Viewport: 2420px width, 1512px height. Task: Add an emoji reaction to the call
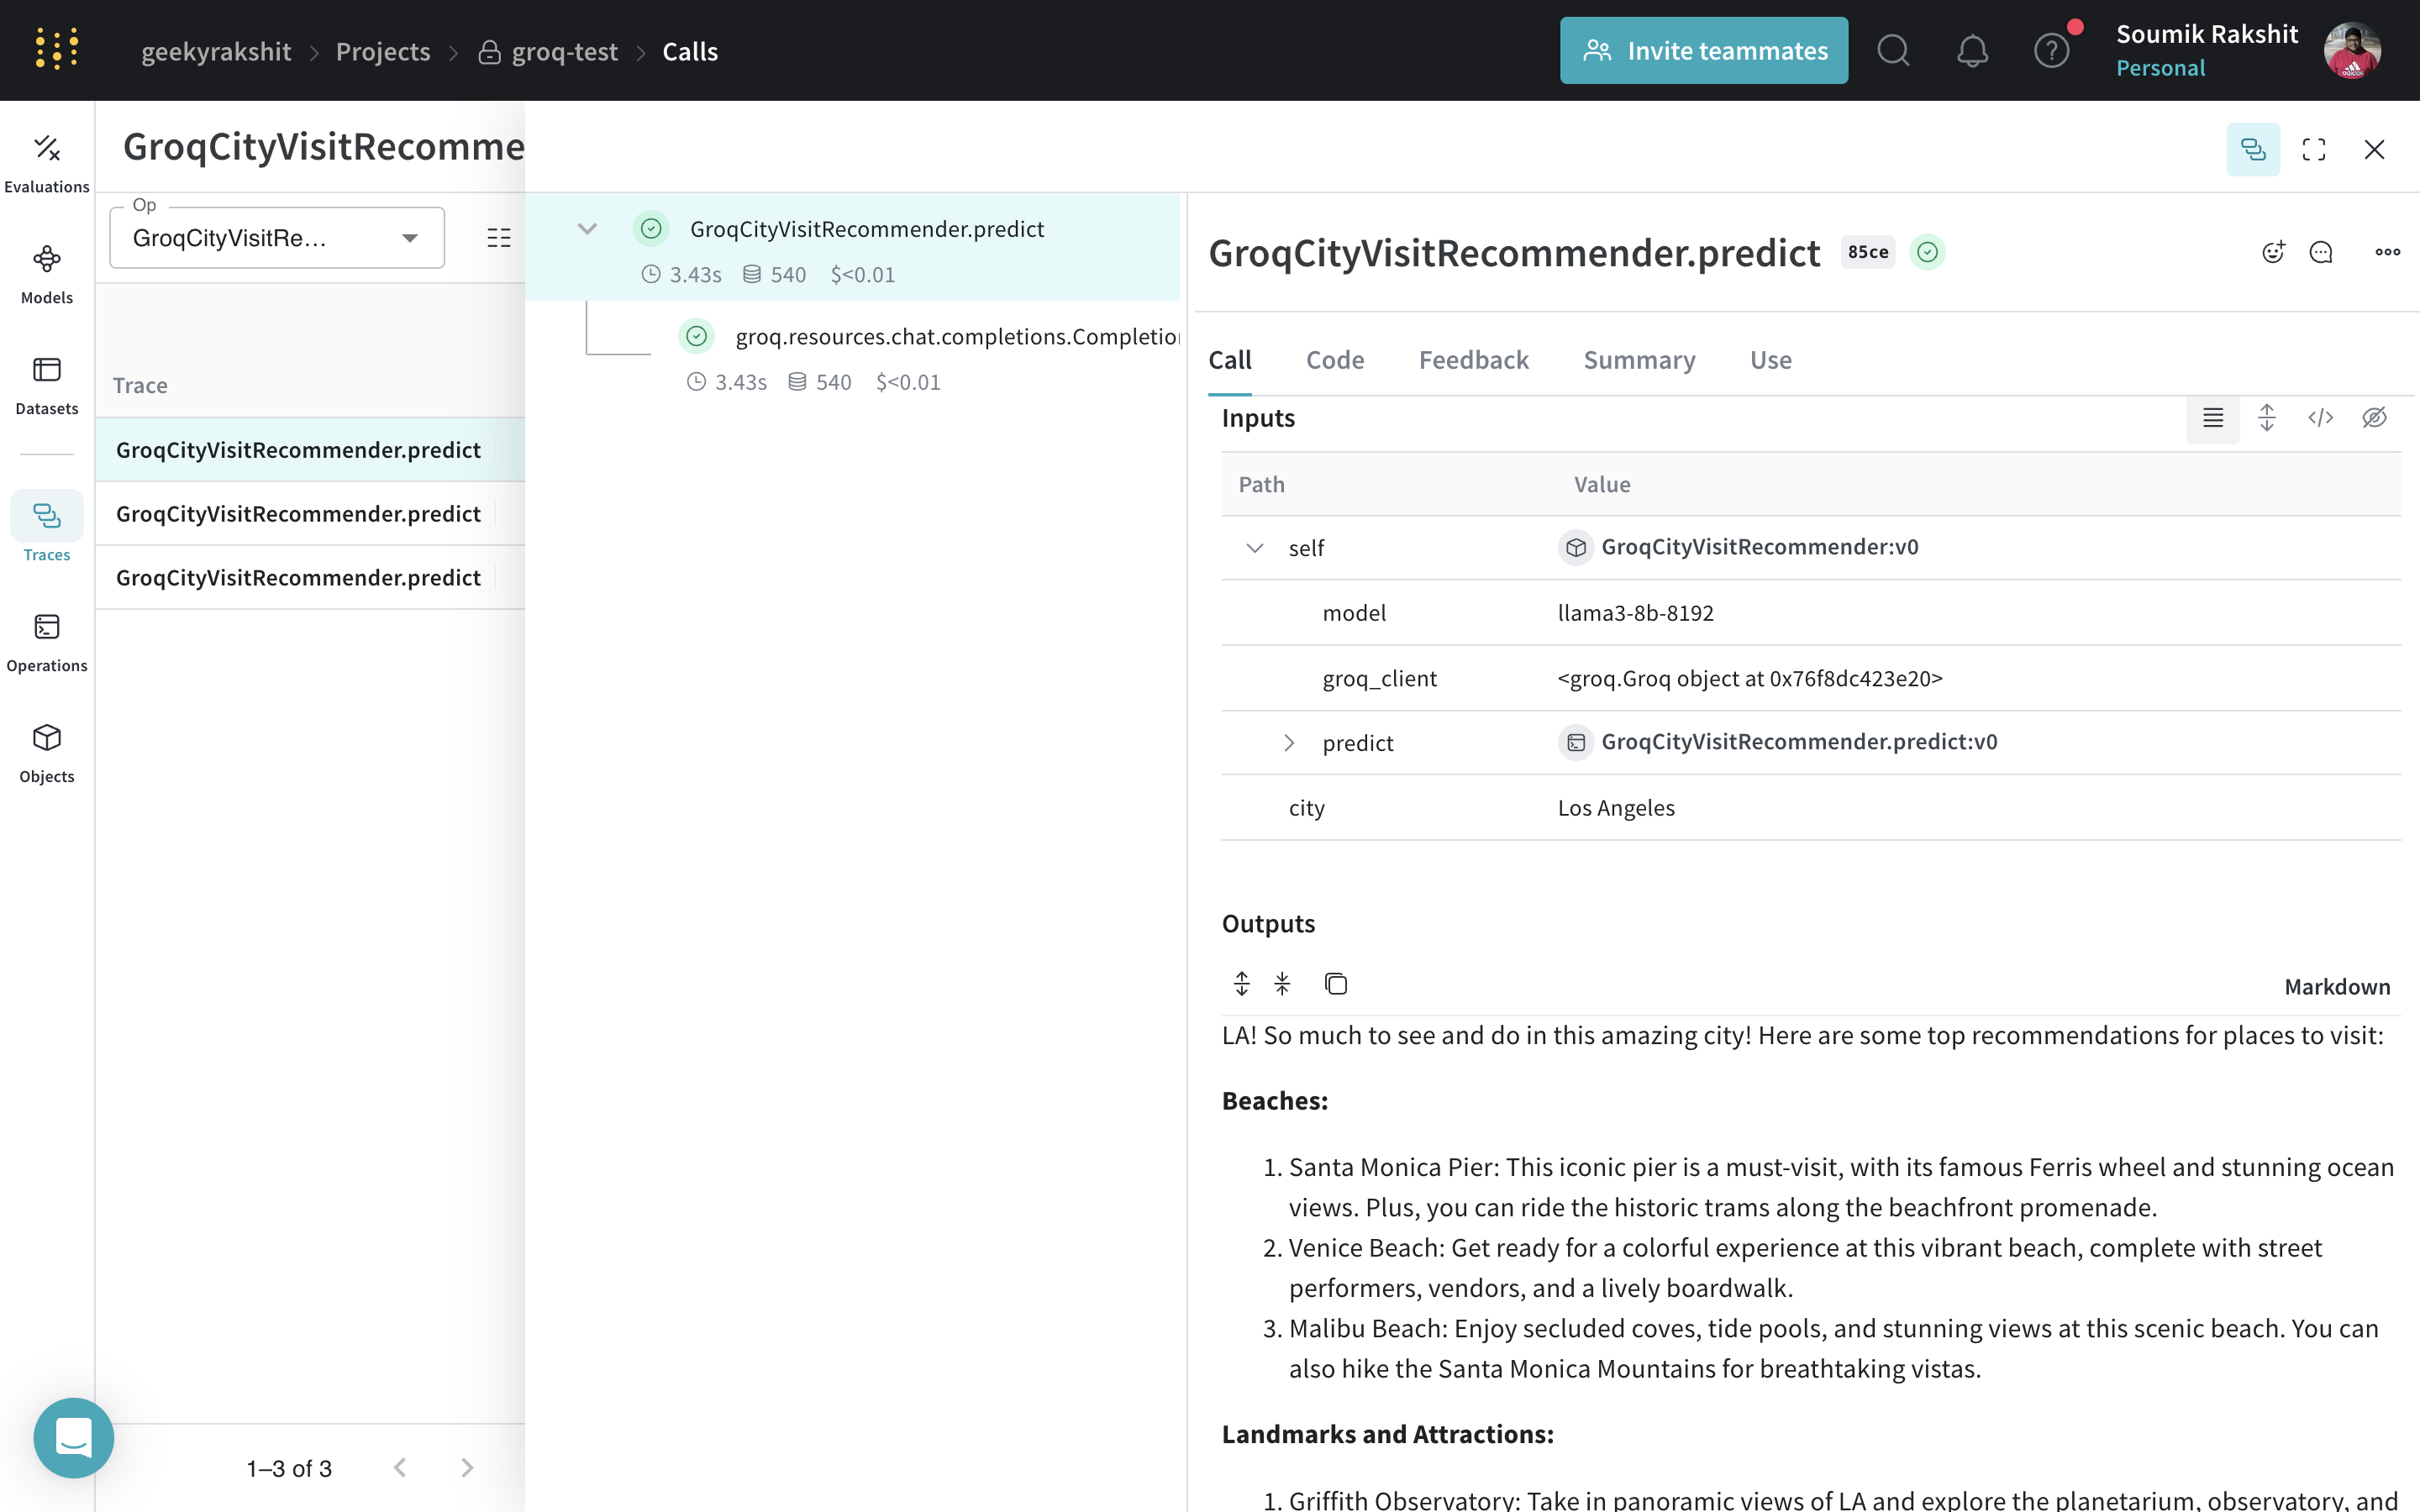[x=2273, y=251]
